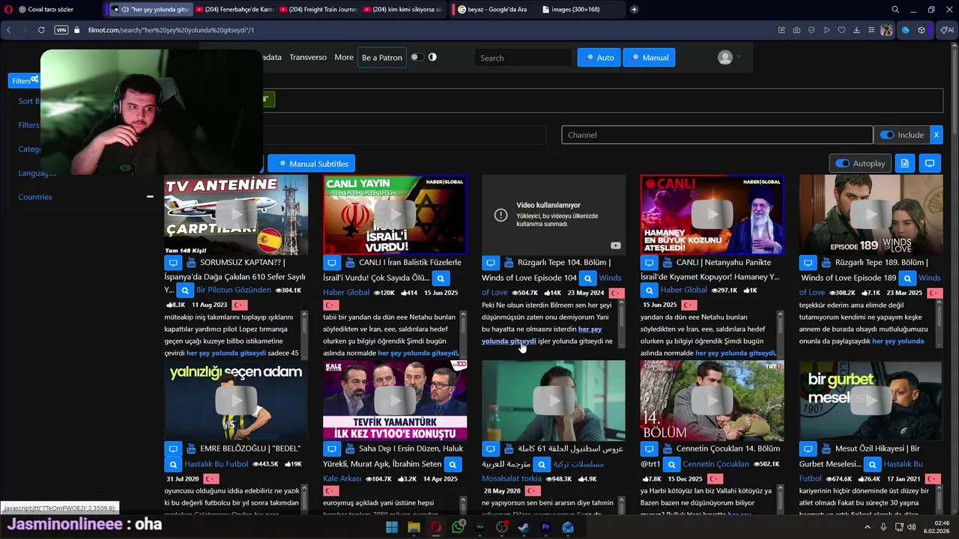Open WhatsApp from the taskbar
The image size is (959, 539).
pyautogui.click(x=458, y=528)
